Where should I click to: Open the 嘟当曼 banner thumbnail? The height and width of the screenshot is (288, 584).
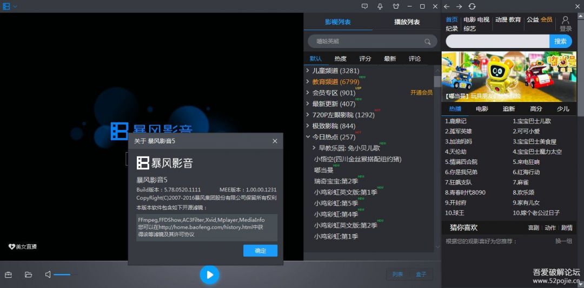click(509, 76)
